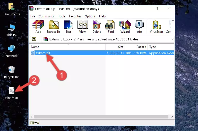The image size is (198, 131).
Task: Open the Find binoculars tool
Action: tap(111, 27)
